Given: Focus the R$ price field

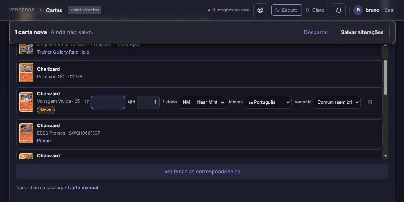Looking at the screenshot, I should (x=108, y=102).
